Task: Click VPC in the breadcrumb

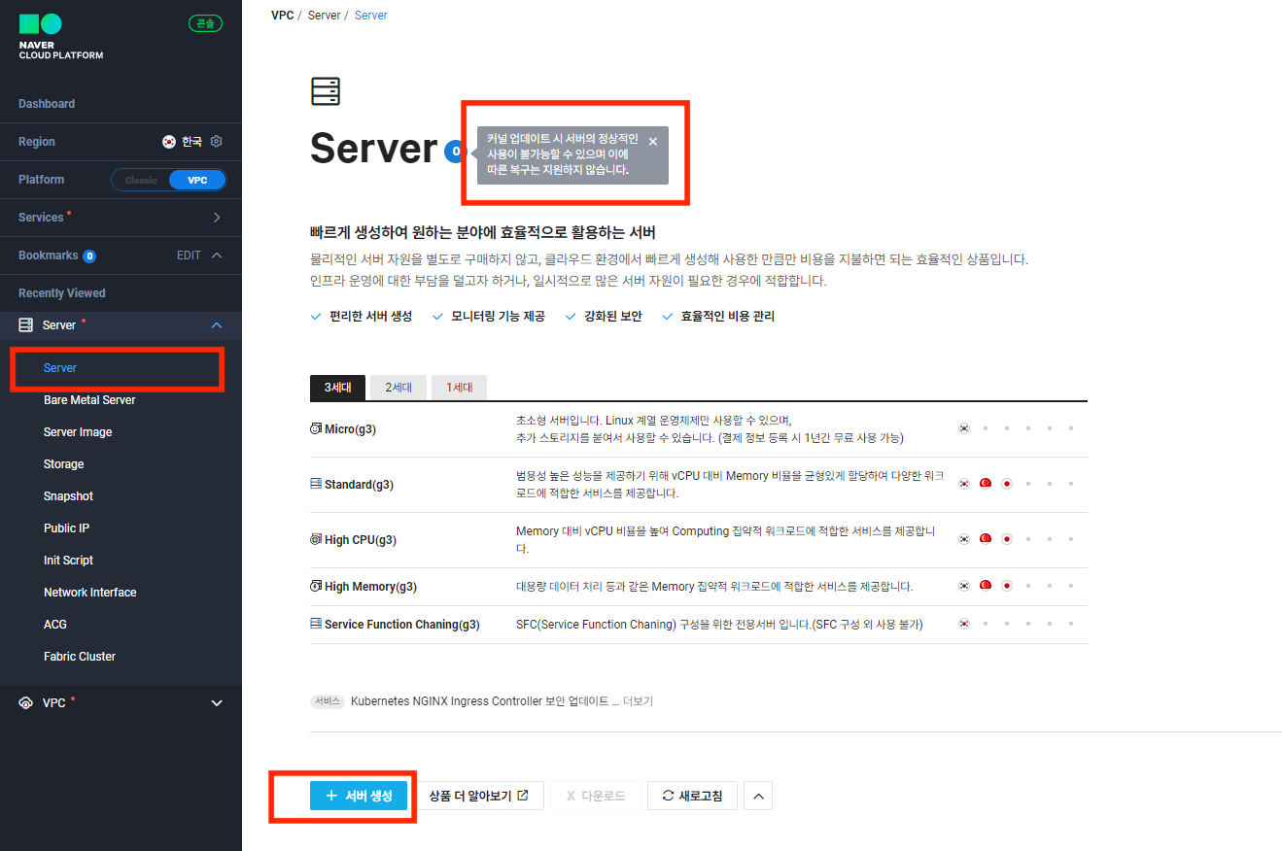Action: [282, 16]
